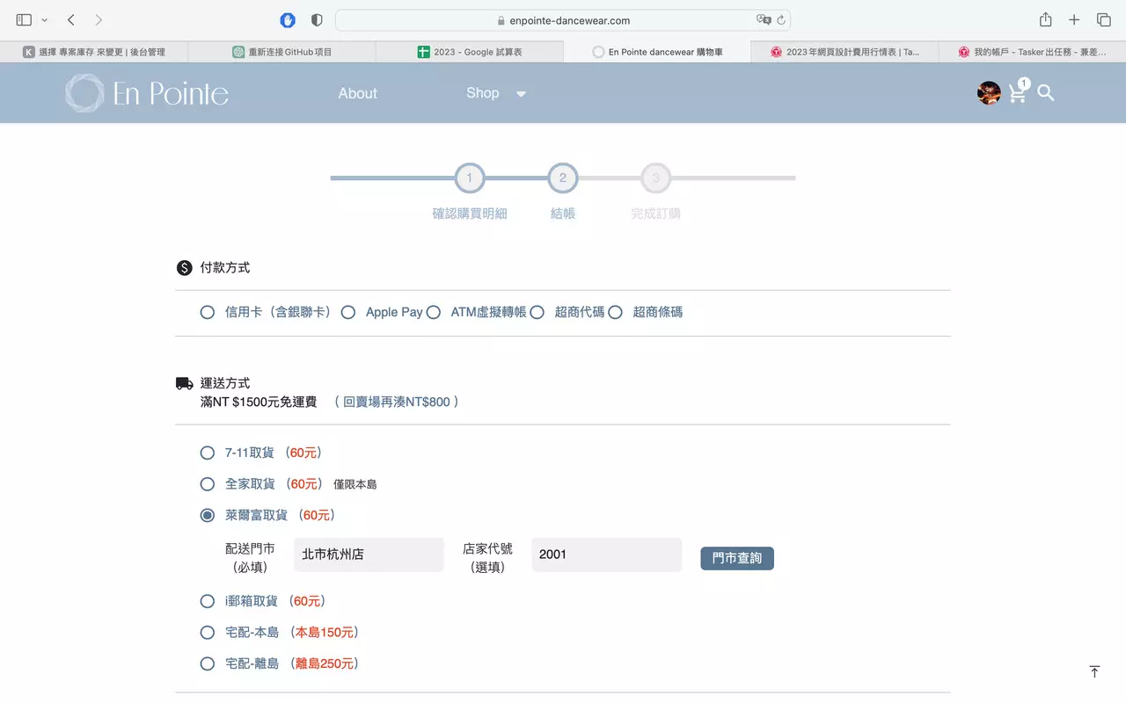Click the En Pointe logo
Image resolution: width=1126 pixels, height=703 pixels.
pos(145,92)
